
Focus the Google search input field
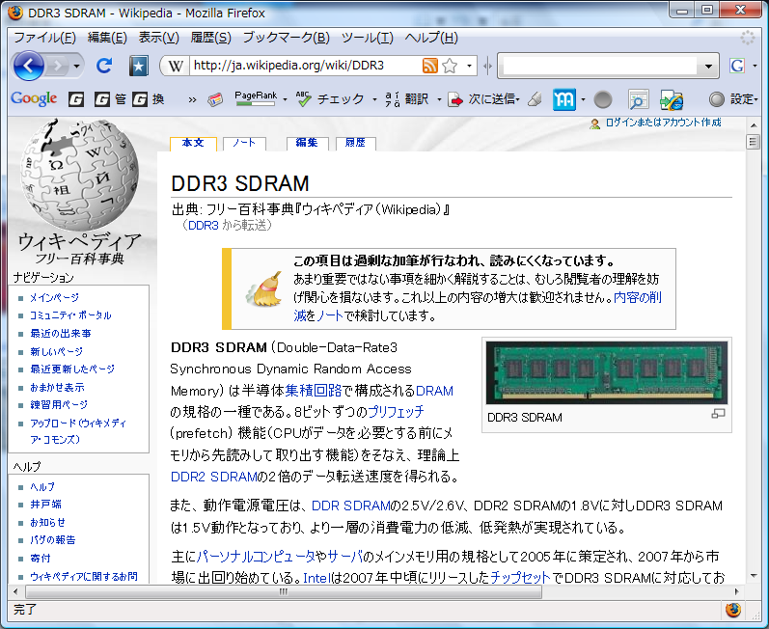click(x=600, y=66)
